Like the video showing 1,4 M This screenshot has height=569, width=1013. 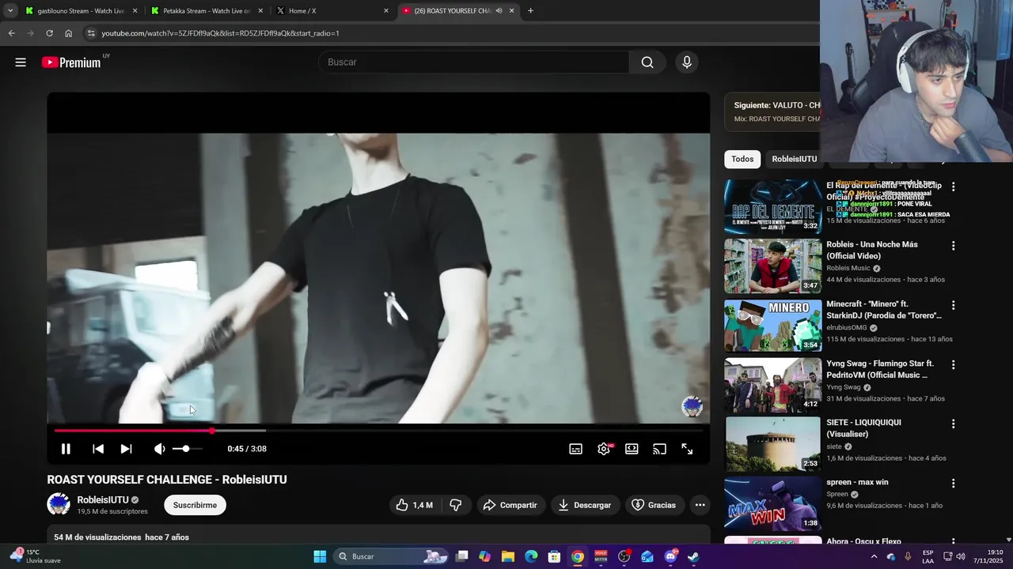[415, 505]
